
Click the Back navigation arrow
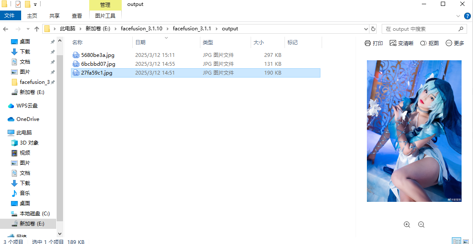point(5,29)
